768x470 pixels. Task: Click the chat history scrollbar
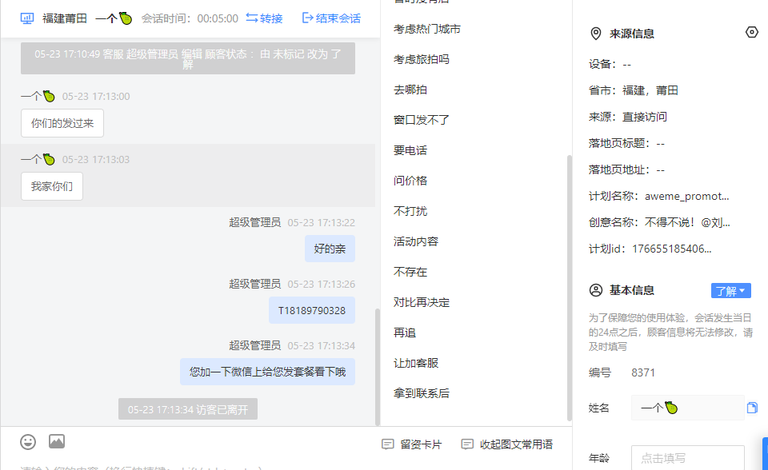377,367
